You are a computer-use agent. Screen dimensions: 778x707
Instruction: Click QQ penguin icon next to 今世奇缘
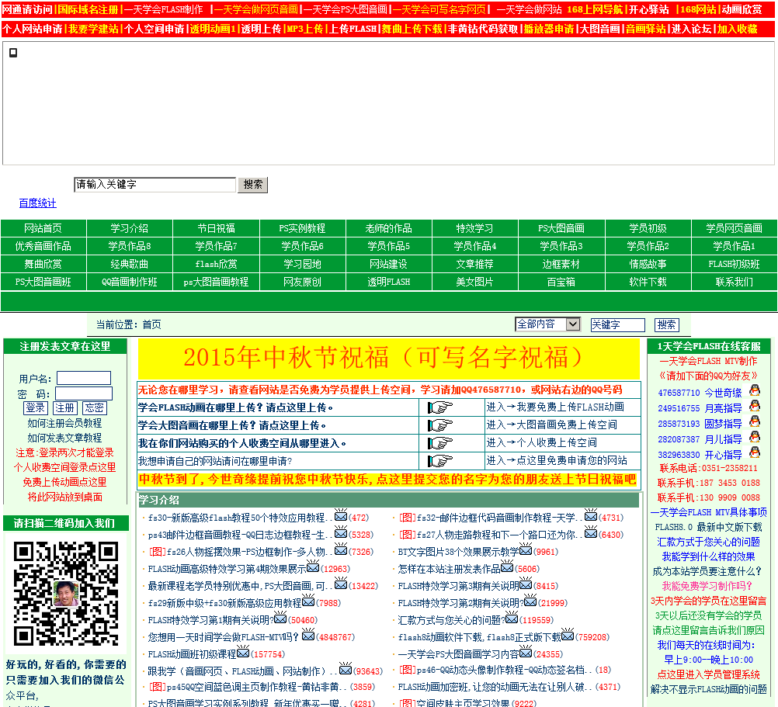755,390
